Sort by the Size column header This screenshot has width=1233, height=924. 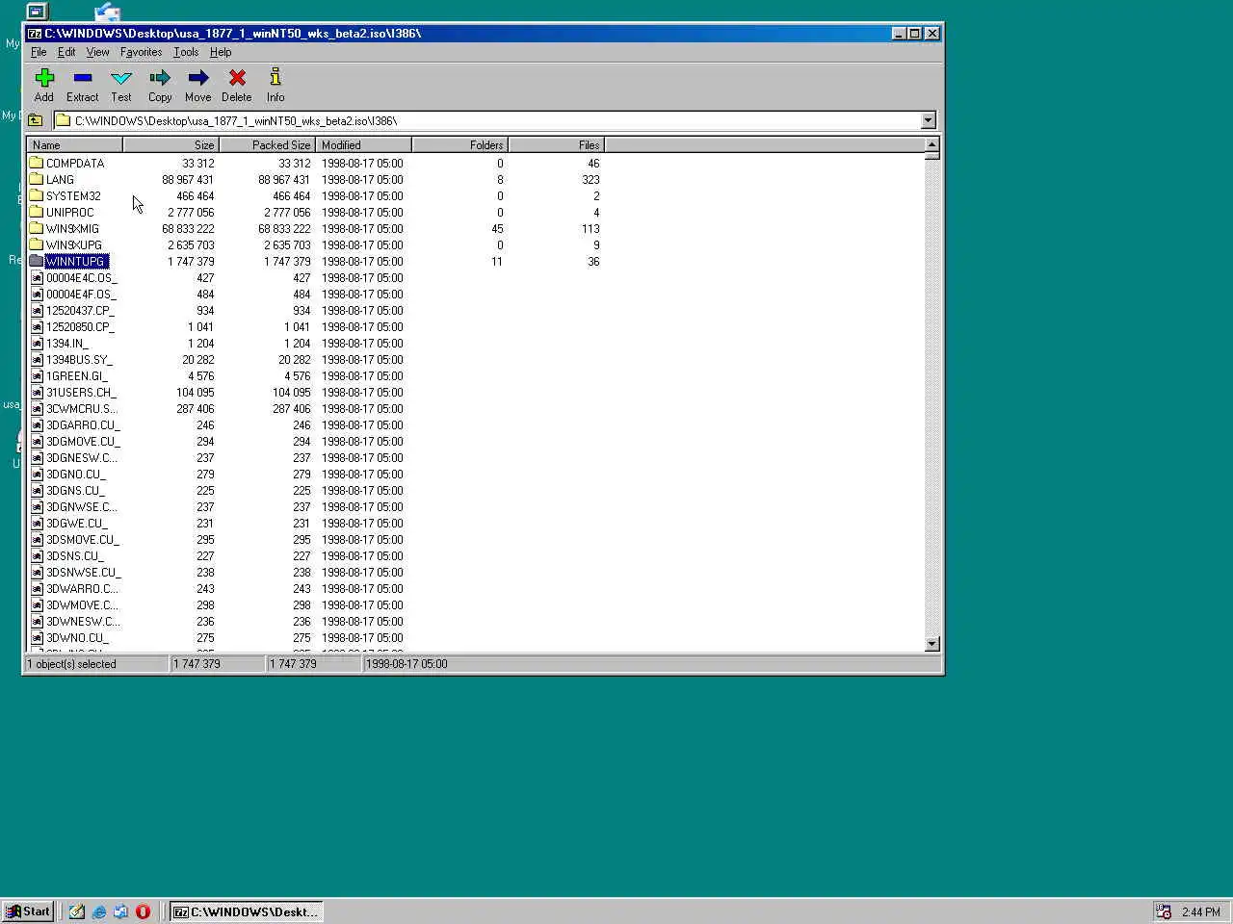tap(171, 145)
